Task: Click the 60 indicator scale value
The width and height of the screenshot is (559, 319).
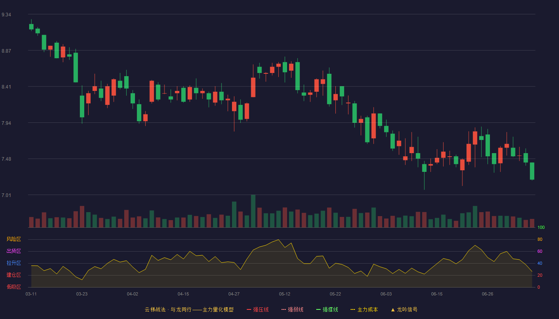Action: click(540, 251)
